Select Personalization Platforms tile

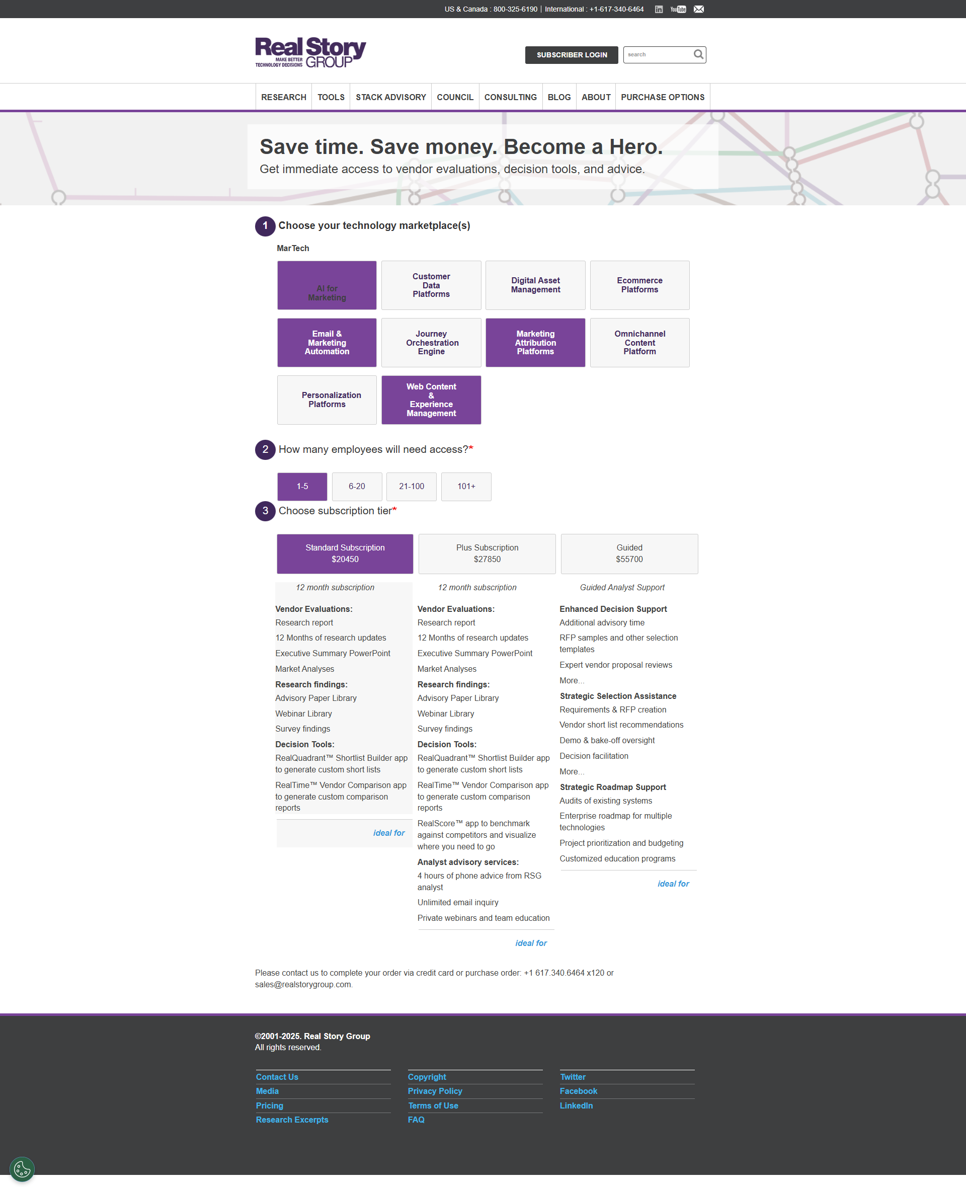(x=327, y=400)
